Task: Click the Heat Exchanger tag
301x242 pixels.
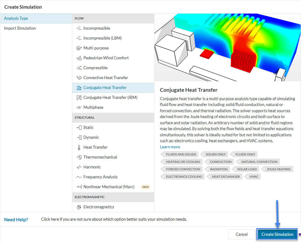Action: point(226,176)
